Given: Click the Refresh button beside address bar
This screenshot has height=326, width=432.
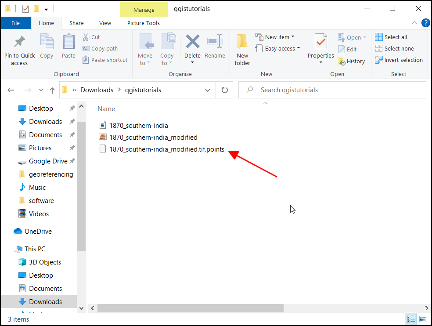Looking at the screenshot, I should [225, 90].
